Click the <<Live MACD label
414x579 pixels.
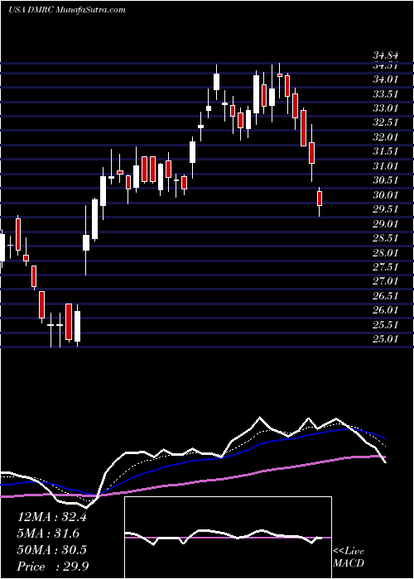[349, 557]
